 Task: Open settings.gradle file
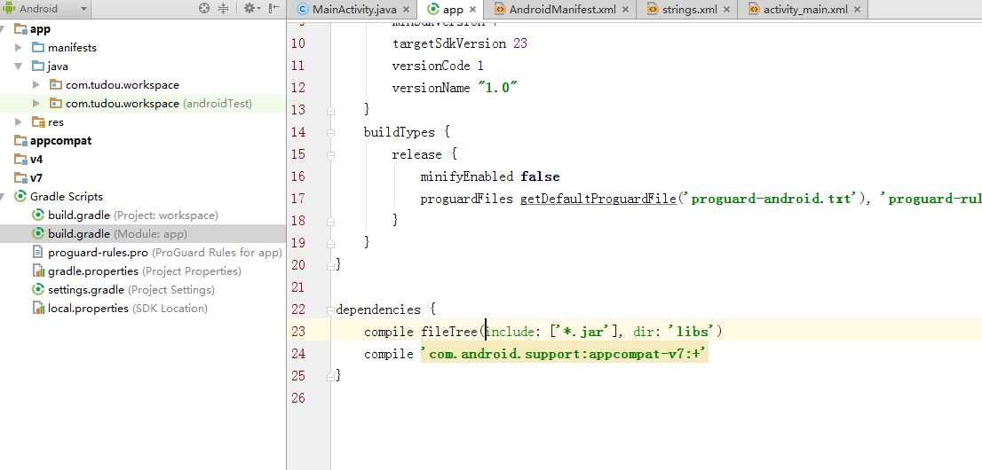(x=131, y=290)
